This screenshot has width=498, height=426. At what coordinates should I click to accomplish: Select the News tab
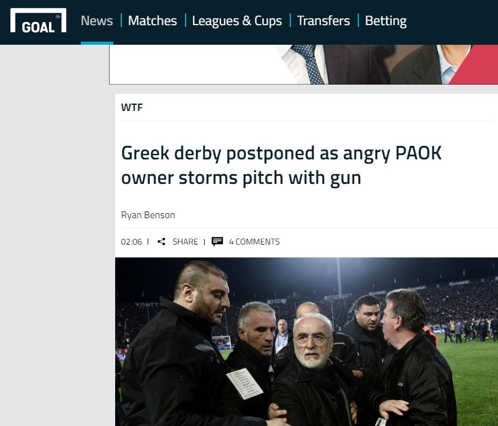pos(97,21)
